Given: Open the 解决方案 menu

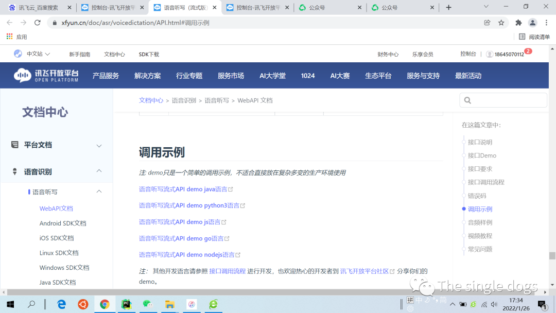Looking at the screenshot, I should (x=148, y=76).
